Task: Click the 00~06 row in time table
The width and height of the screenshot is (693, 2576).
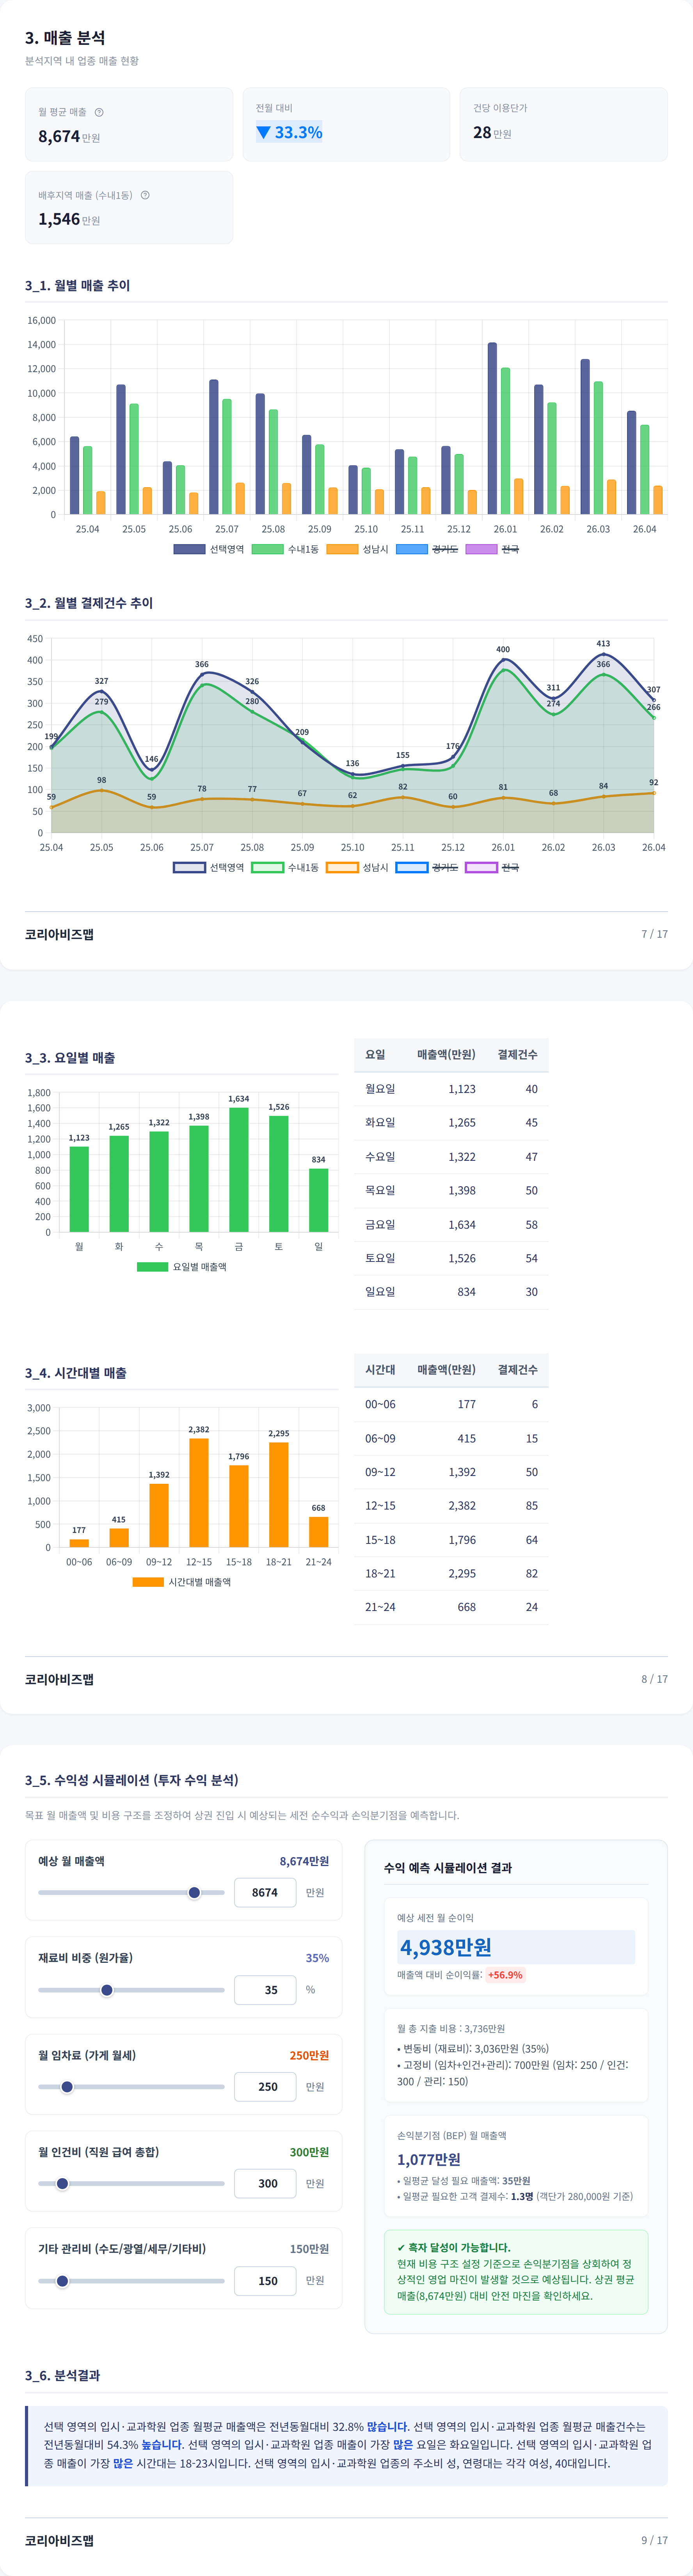Action: (451, 1404)
